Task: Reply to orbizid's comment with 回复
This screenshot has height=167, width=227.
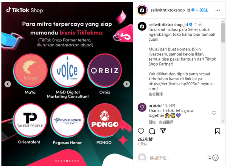Action: pos(152,122)
